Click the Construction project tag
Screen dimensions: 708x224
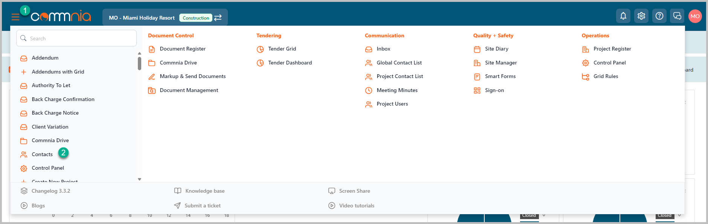(196, 18)
